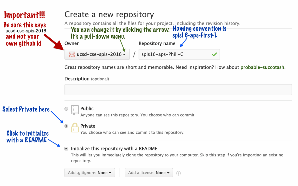Select the Public radio button
This screenshot has height=186, width=298.
(66, 109)
